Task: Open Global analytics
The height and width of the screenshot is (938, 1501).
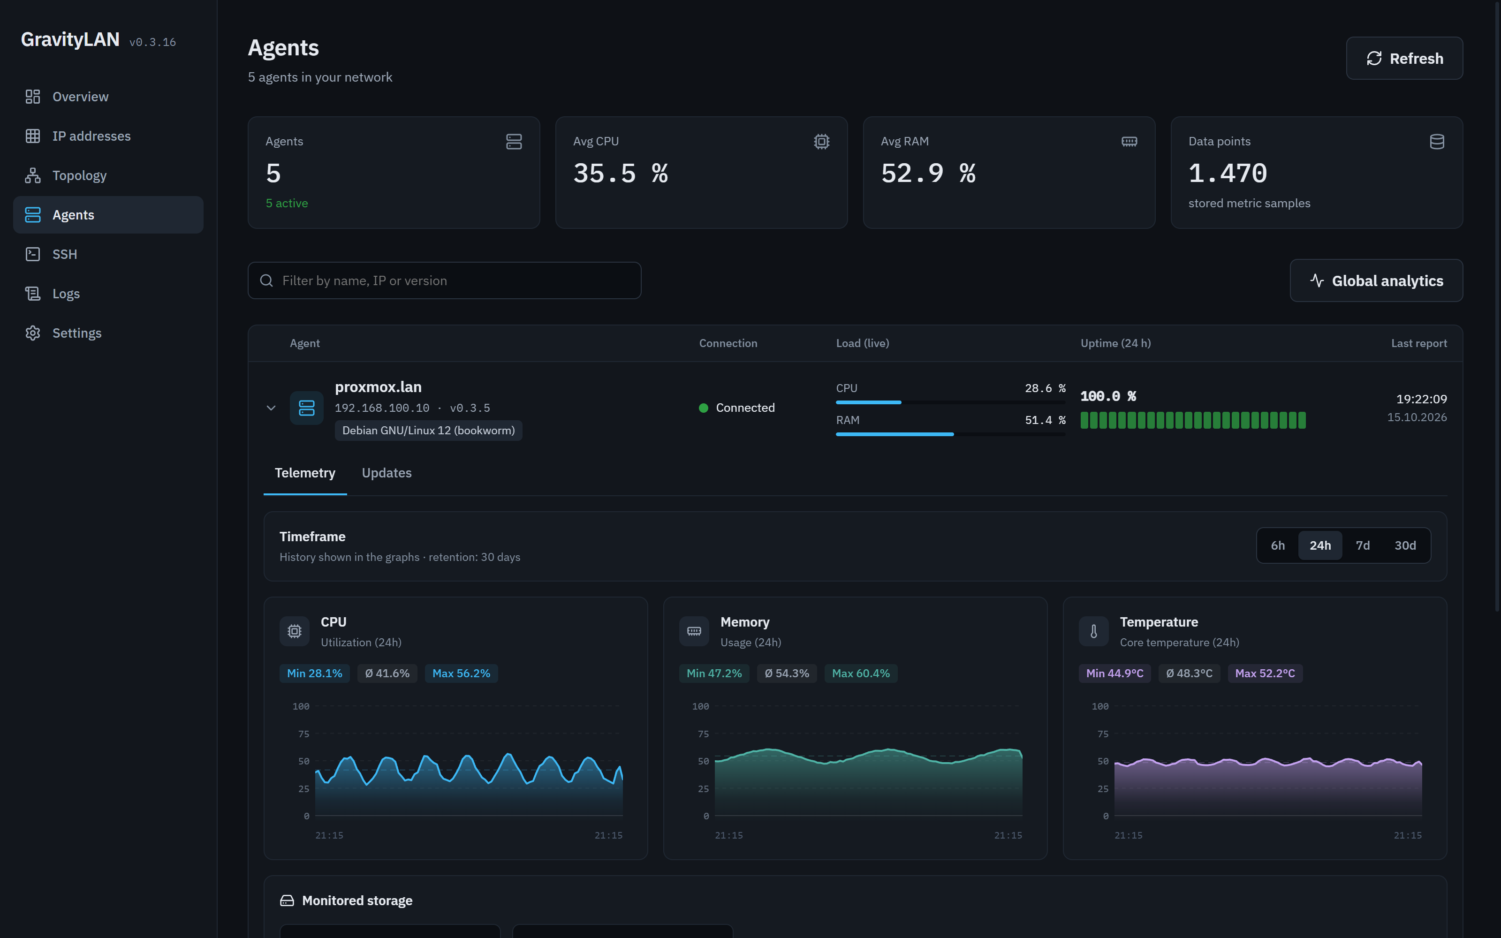Action: pyautogui.click(x=1376, y=280)
